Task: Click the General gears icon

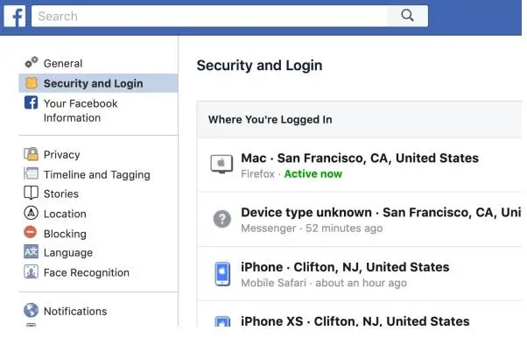Action: pyautogui.click(x=32, y=63)
